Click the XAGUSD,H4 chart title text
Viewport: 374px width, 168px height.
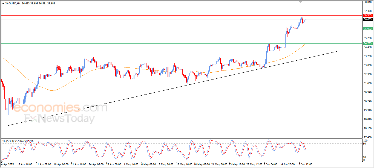click(13, 4)
